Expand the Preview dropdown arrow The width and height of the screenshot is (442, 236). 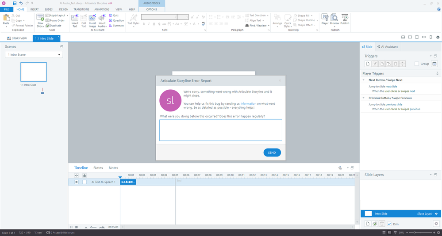pos(334,27)
